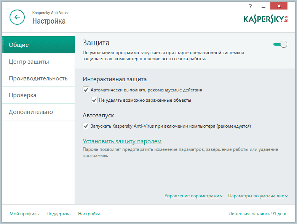
Task: Click the back arrow button
Action: 17,17
